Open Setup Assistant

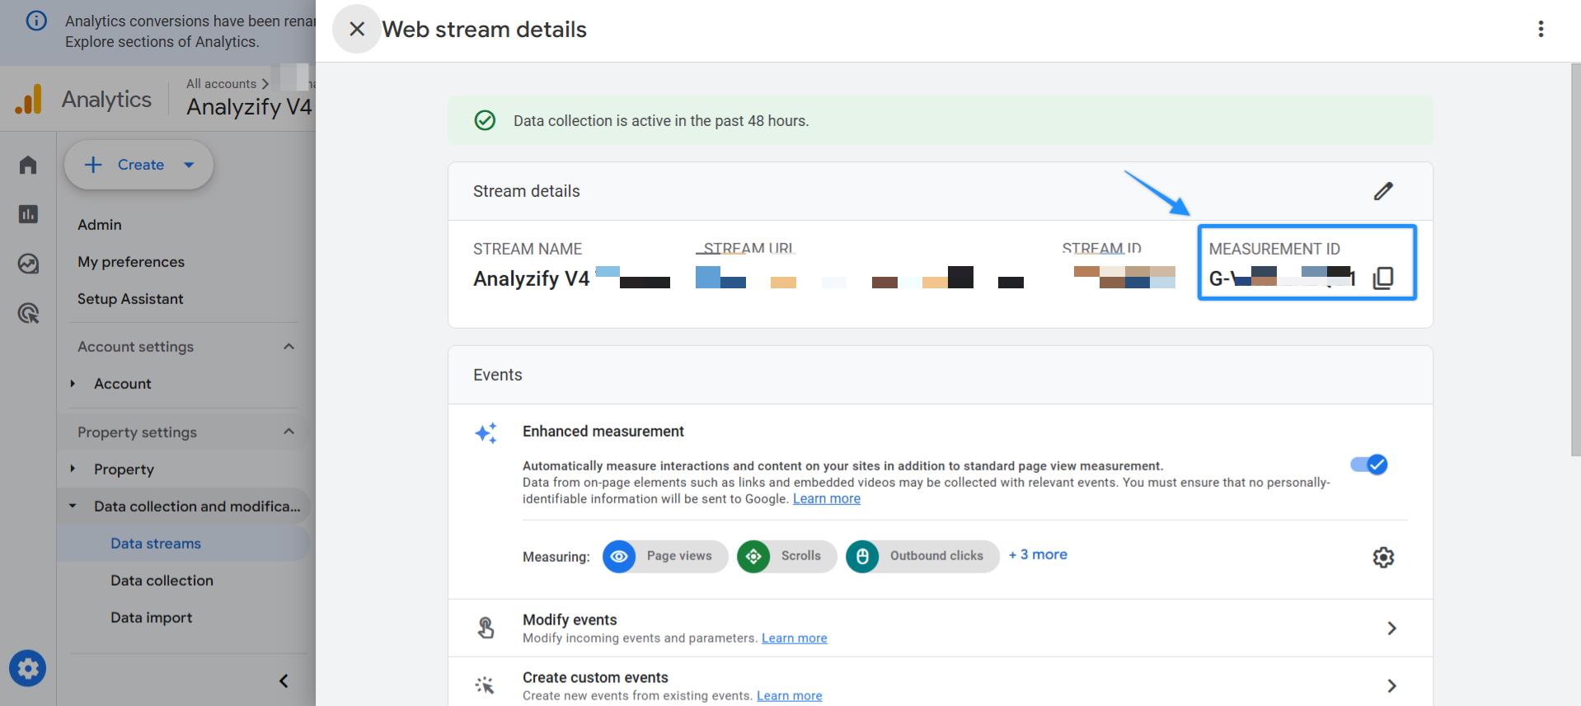(130, 298)
